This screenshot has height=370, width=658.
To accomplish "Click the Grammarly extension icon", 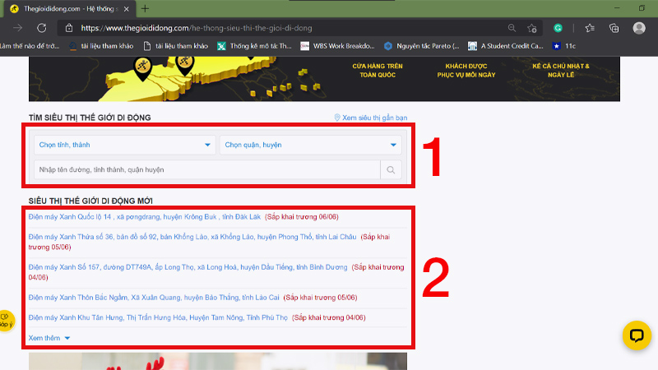I will pyautogui.click(x=558, y=27).
